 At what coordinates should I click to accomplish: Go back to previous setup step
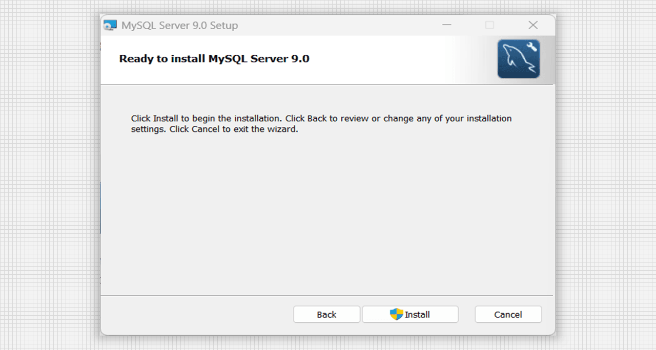pos(326,315)
